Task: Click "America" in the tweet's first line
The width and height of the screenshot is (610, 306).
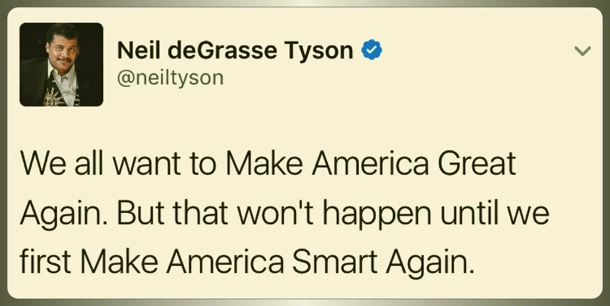Action: click(369, 164)
